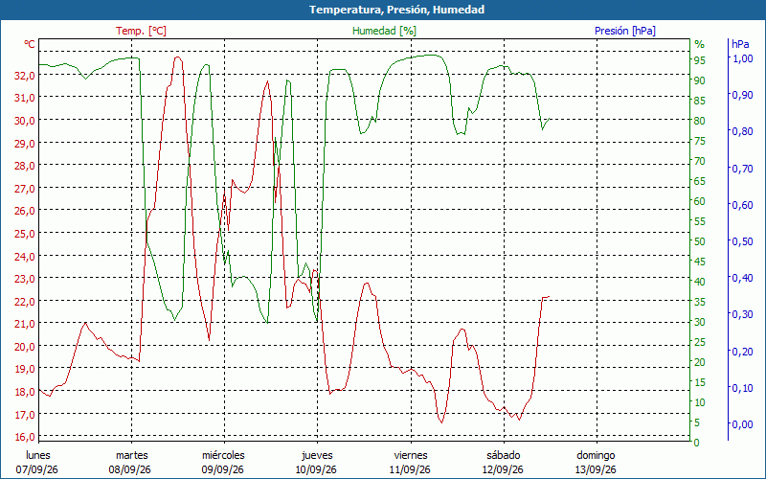Click the 0,20 pressure axis value
This screenshot has width=766, height=479.
pos(743,352)
